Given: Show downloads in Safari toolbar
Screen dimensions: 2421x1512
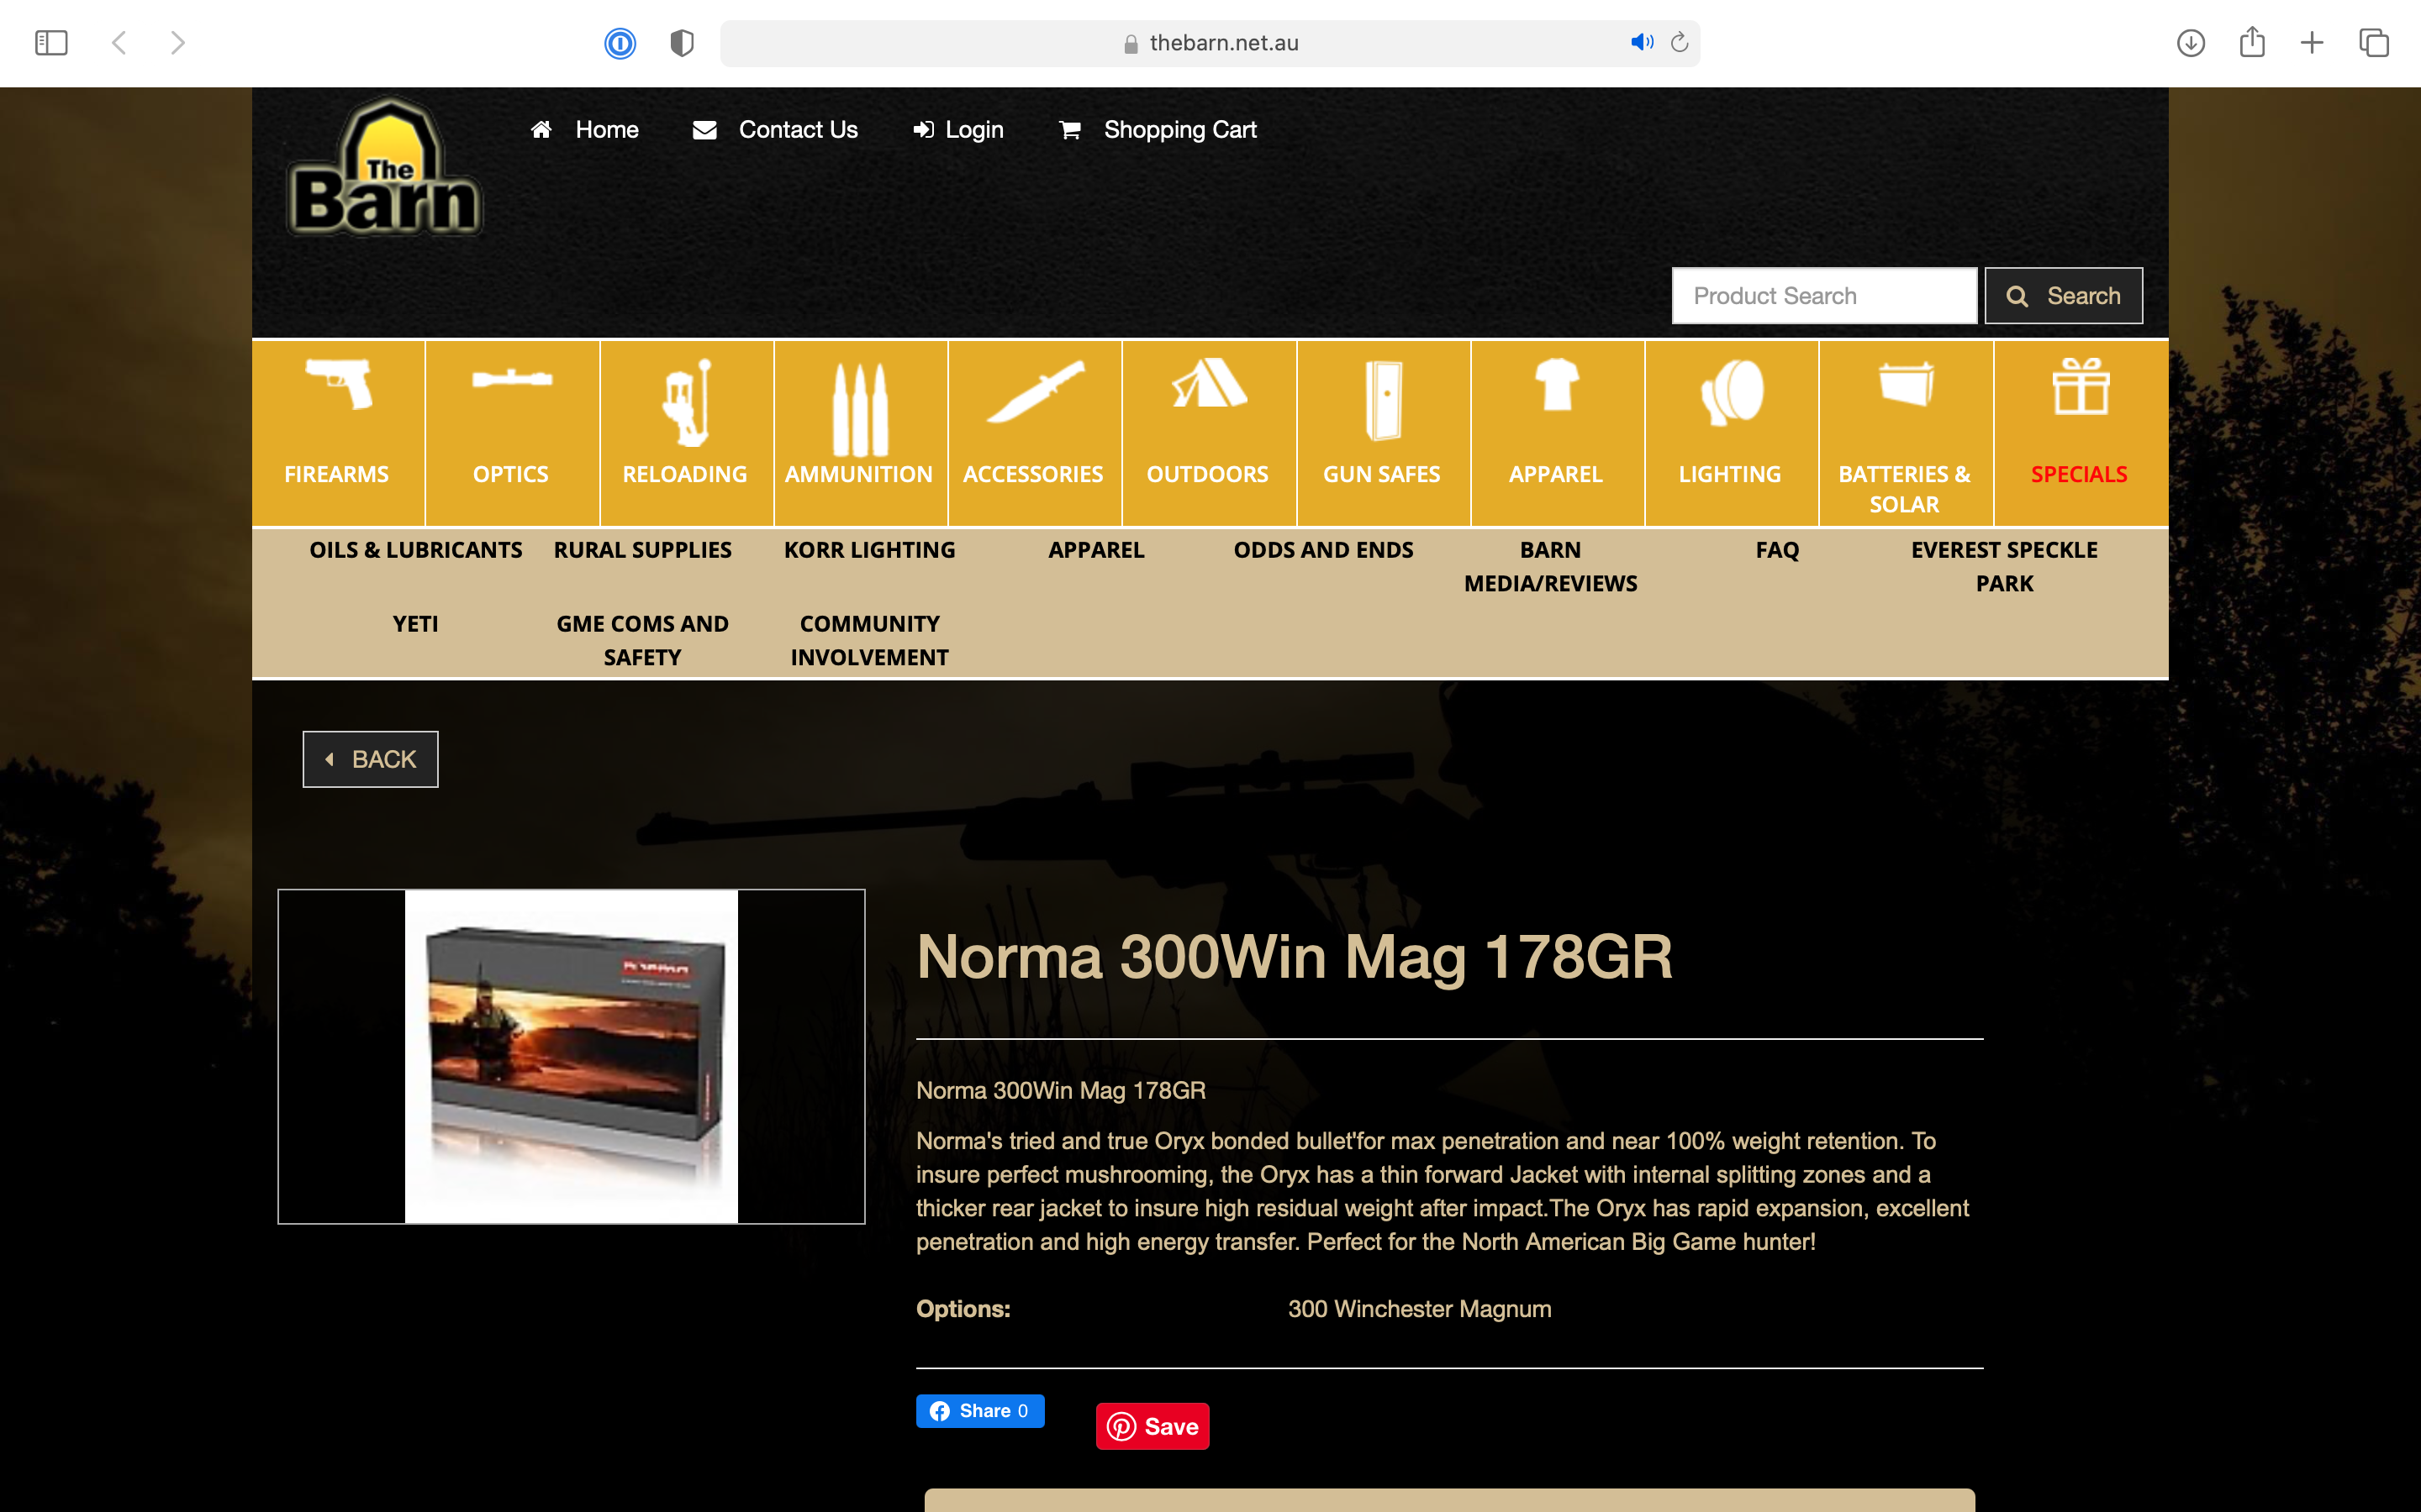Looking at the screenshot, I should pos(2191,43).
